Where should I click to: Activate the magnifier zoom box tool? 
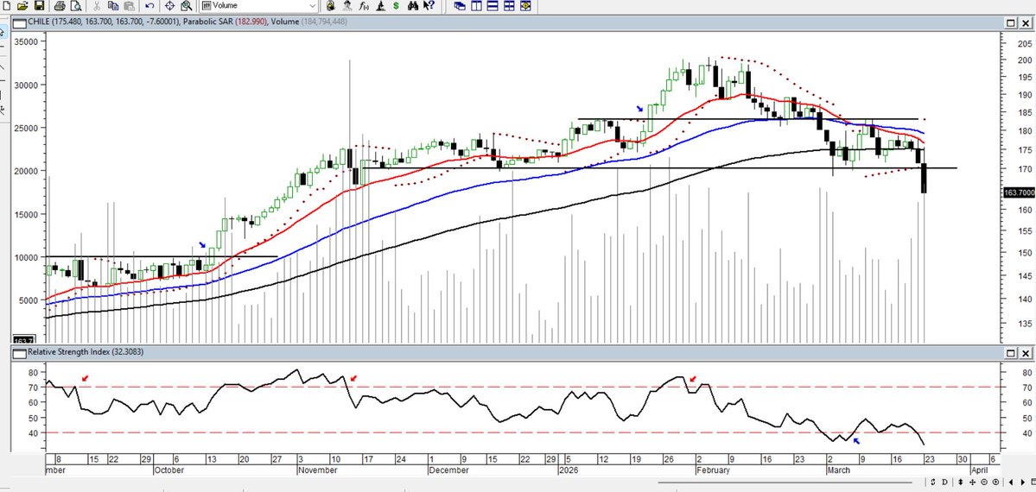click(187, 6)
